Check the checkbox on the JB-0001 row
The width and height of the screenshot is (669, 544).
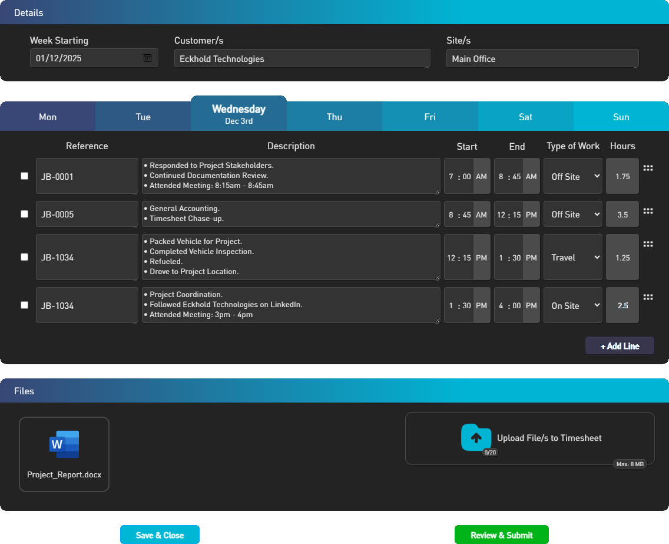pos(24,175)
